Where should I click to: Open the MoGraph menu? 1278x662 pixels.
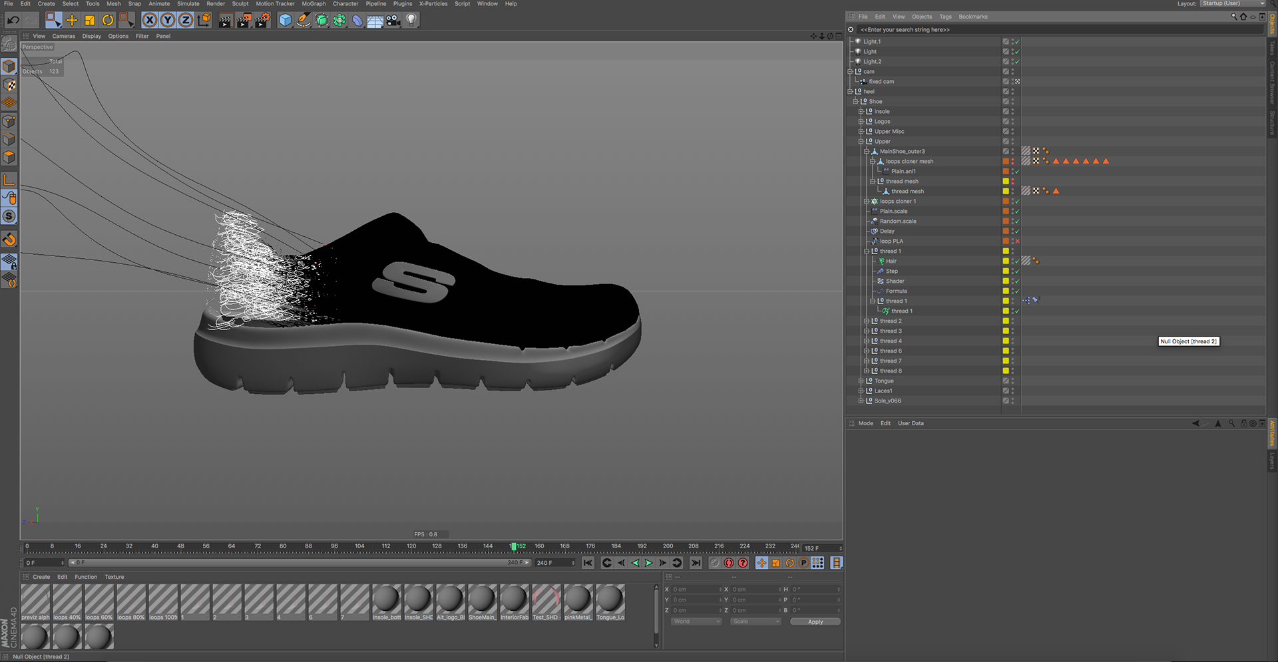tap(314, 3)
